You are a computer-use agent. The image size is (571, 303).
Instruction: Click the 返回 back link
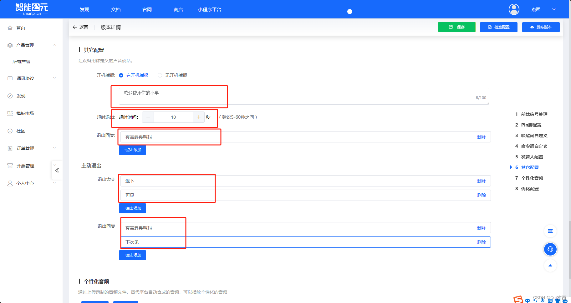tap(81, 27)
